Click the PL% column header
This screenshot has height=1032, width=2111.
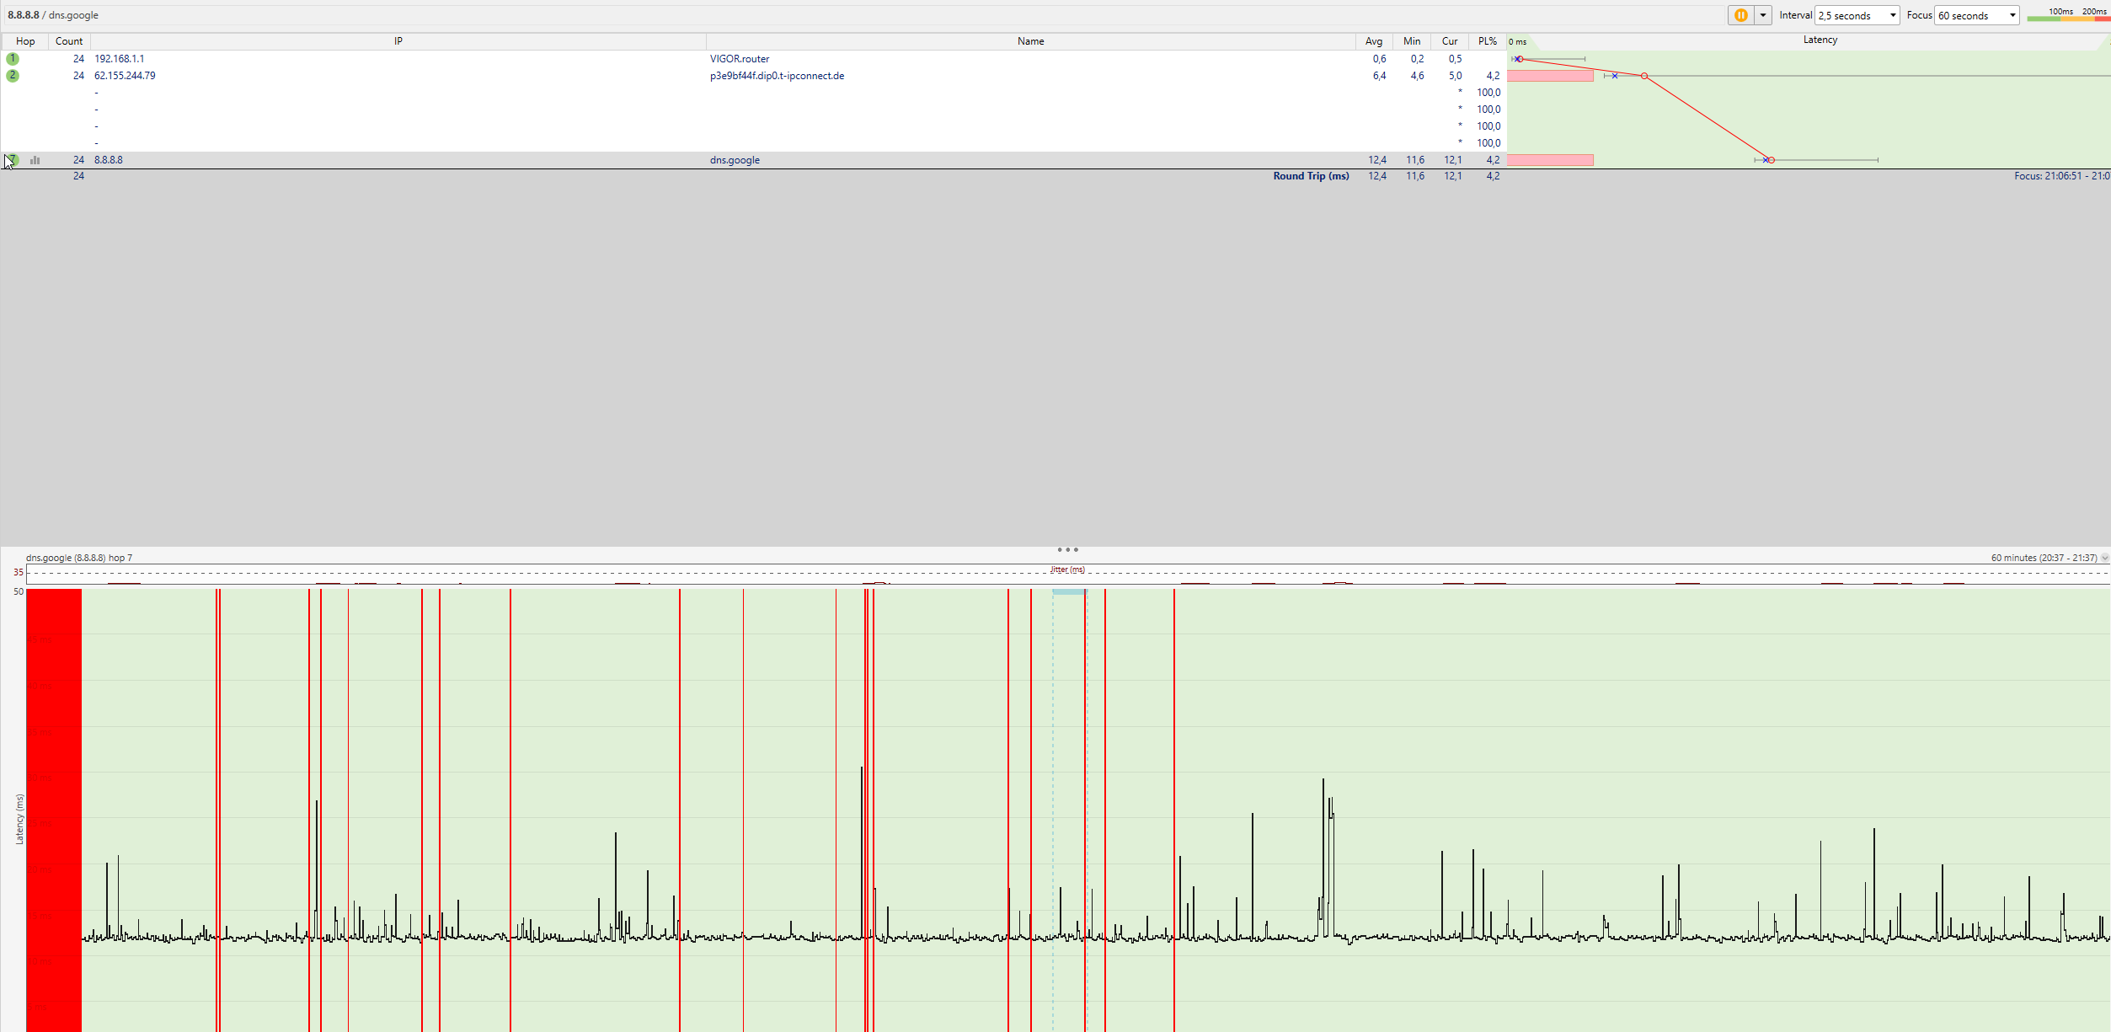[1488, 41]
